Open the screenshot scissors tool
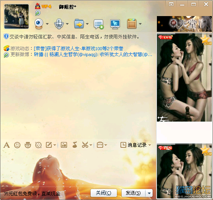The width and height of the screenshot is (213, 200). tap(85, 145)
